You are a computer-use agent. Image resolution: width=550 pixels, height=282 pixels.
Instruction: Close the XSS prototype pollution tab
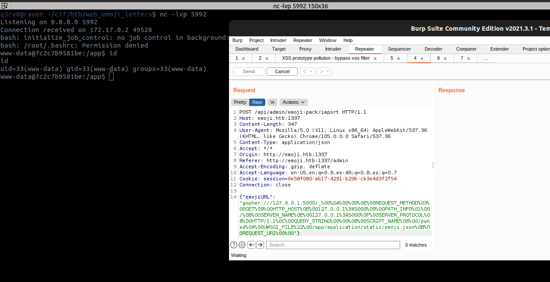pyautogui.click(x=375, y=58)
